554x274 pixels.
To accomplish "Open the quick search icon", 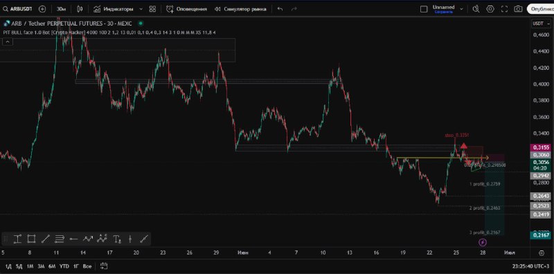I will [476, 9].
